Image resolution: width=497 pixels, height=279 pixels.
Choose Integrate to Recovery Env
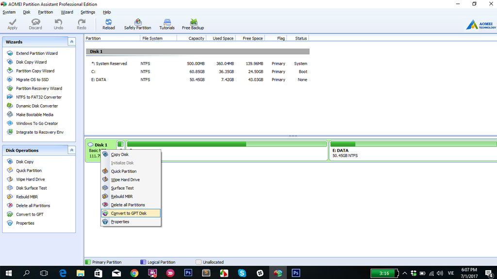tap(40, 132)
